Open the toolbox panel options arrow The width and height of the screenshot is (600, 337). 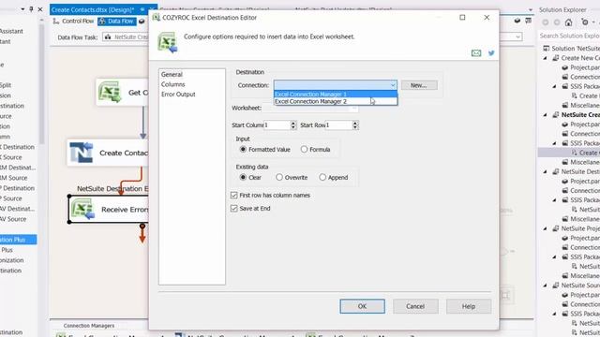tap(22, 9)
